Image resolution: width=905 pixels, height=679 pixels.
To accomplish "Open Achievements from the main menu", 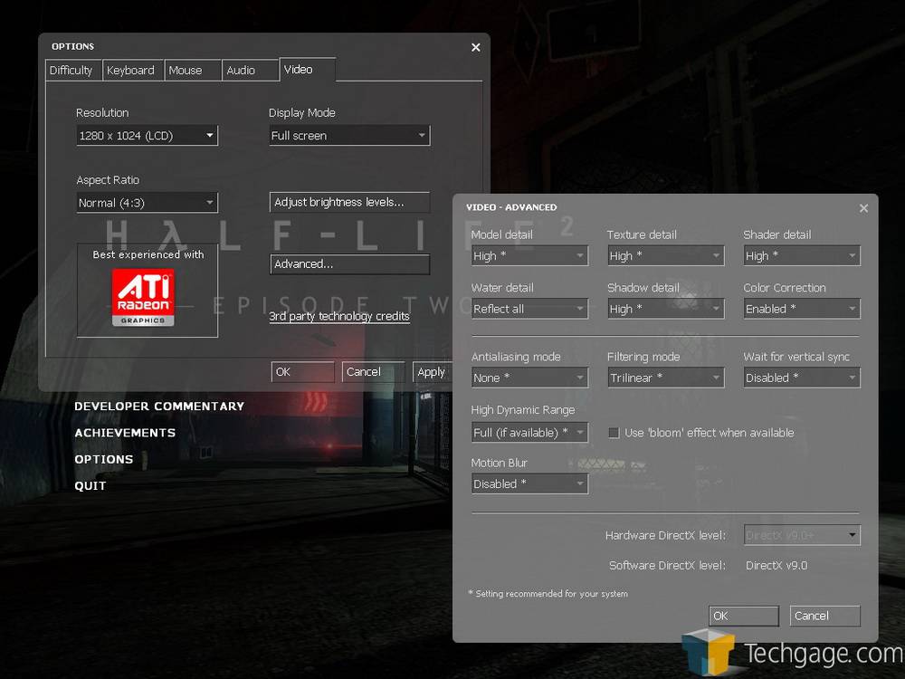I will pyautogui.click(x=125, y=433).
